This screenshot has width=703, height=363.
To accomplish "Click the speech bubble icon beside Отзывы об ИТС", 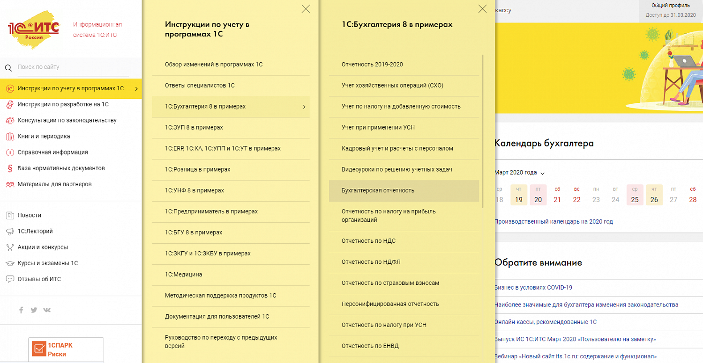I will 9,279.
